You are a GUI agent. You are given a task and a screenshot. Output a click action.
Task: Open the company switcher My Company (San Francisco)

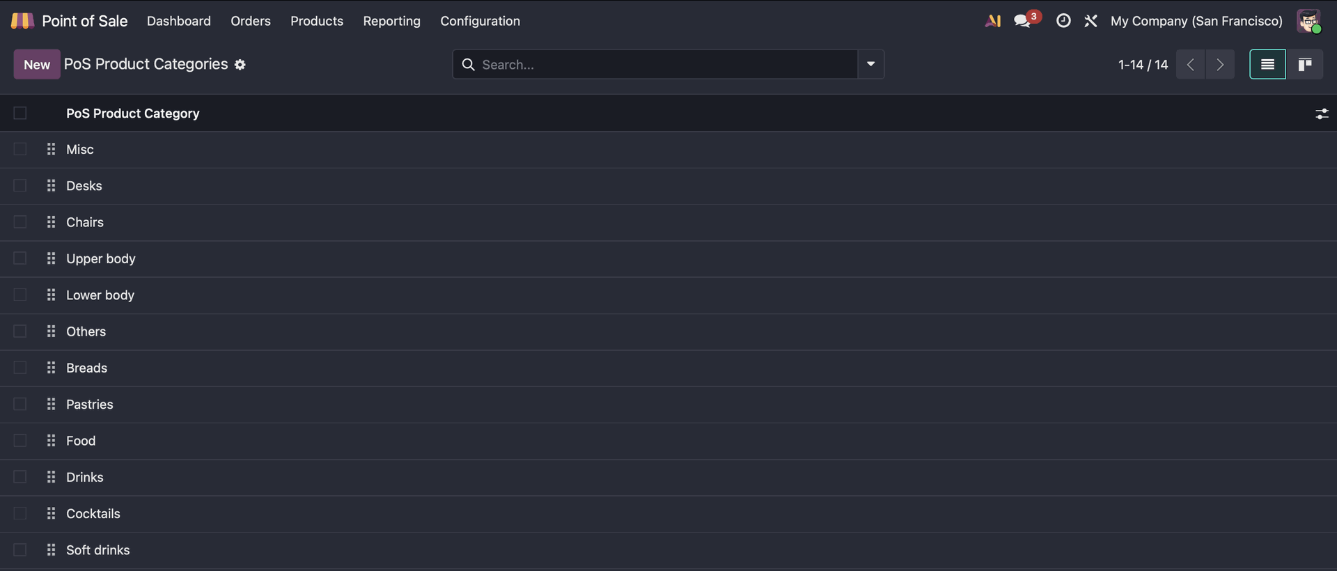click(1196, 21)
